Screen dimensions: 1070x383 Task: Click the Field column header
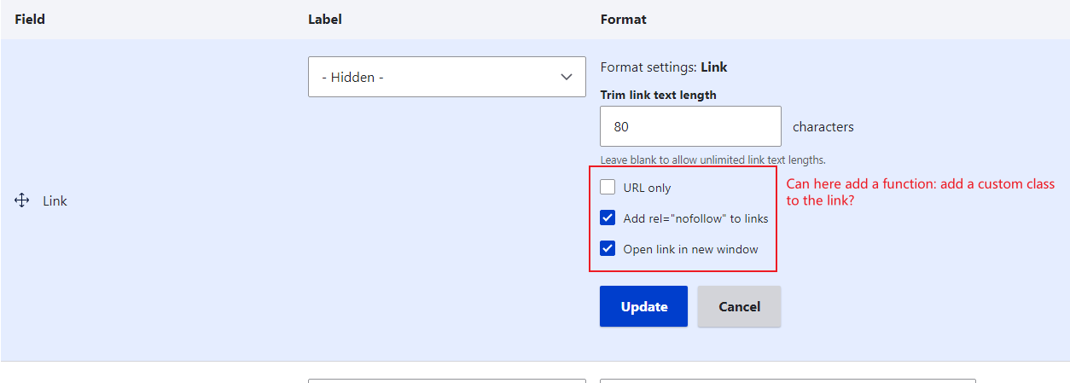30,19
